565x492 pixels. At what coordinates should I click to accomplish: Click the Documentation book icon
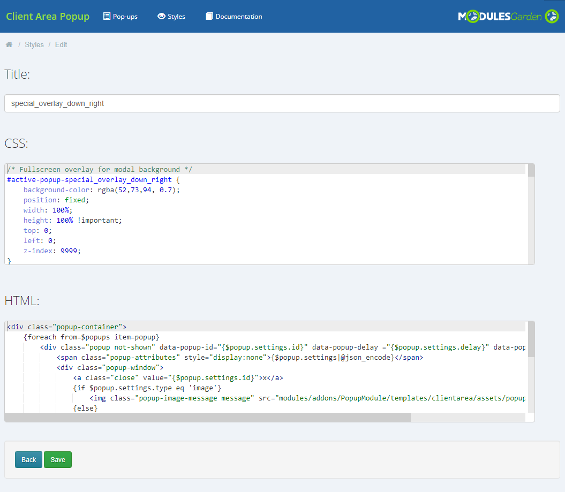209,16
